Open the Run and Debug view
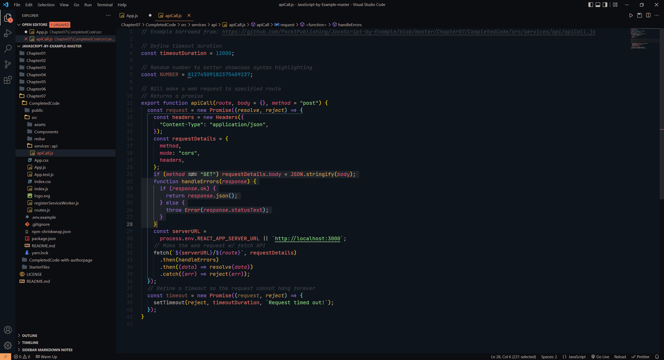 click(8, 33)
